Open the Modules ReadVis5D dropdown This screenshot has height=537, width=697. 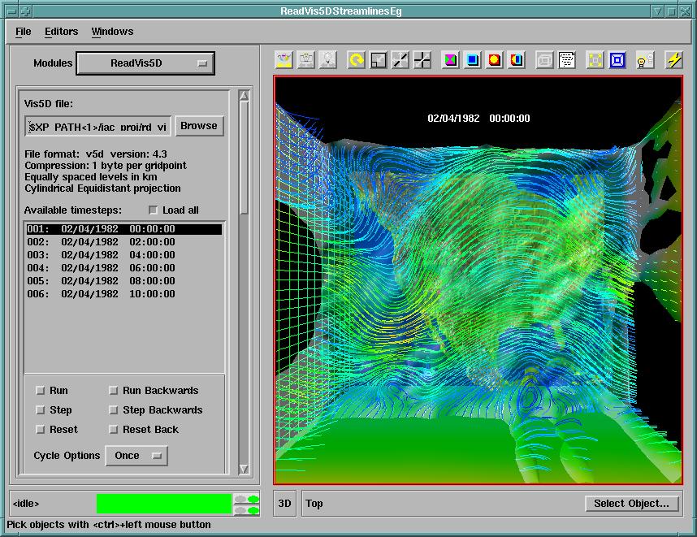coord(145,63)
